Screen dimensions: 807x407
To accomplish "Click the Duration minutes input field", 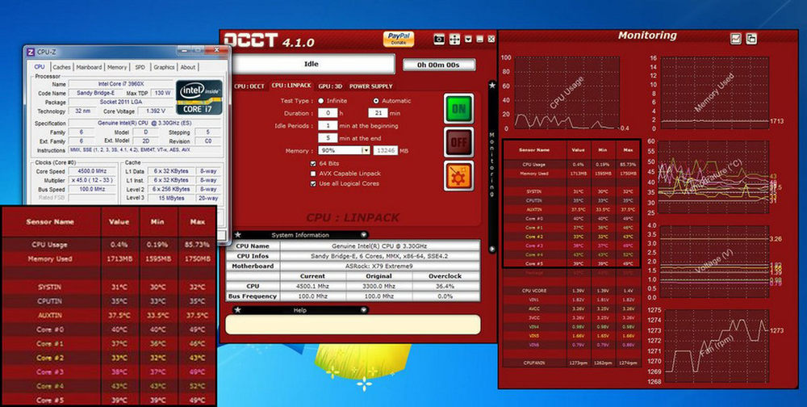I will (x=379, y=114).
